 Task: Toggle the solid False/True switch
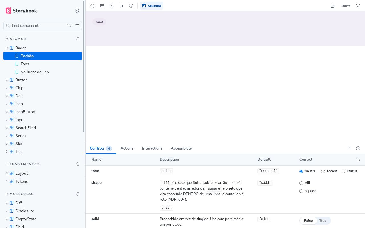point(315,221)
